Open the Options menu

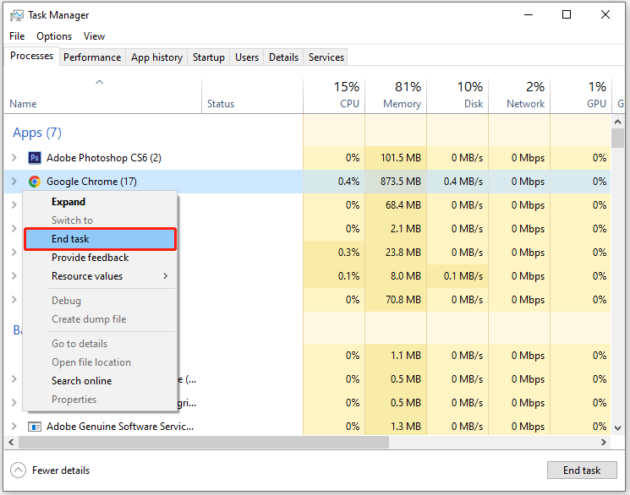pos(54,36)
